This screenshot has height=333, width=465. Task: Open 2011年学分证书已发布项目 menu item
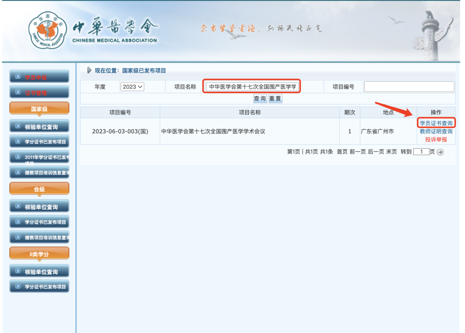point(40,157)
